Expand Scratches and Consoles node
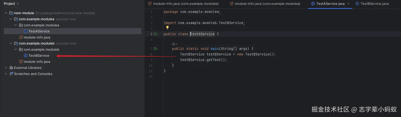The image size is (401, 117). (6, 74)
